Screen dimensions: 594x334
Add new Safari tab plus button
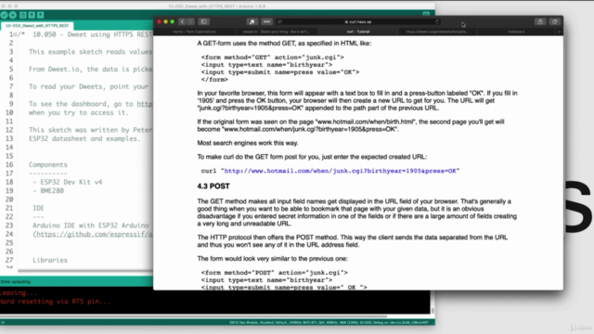pyautogui.click(x=560, y=32)
